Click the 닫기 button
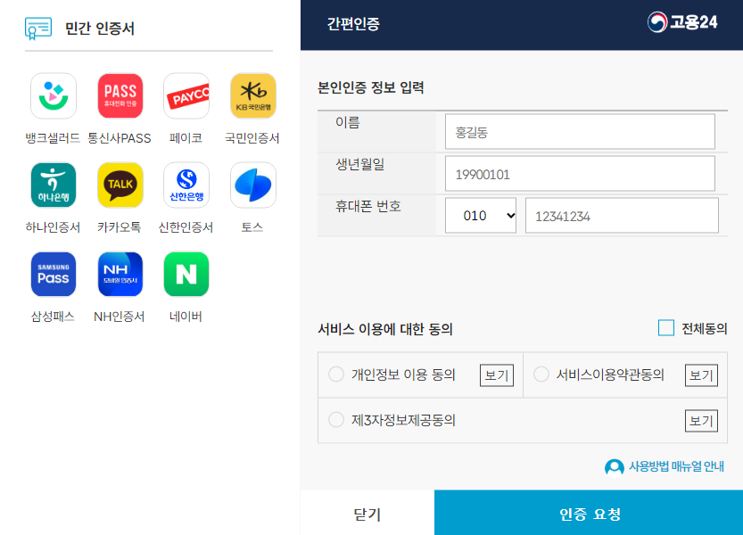 coord(367,514)
